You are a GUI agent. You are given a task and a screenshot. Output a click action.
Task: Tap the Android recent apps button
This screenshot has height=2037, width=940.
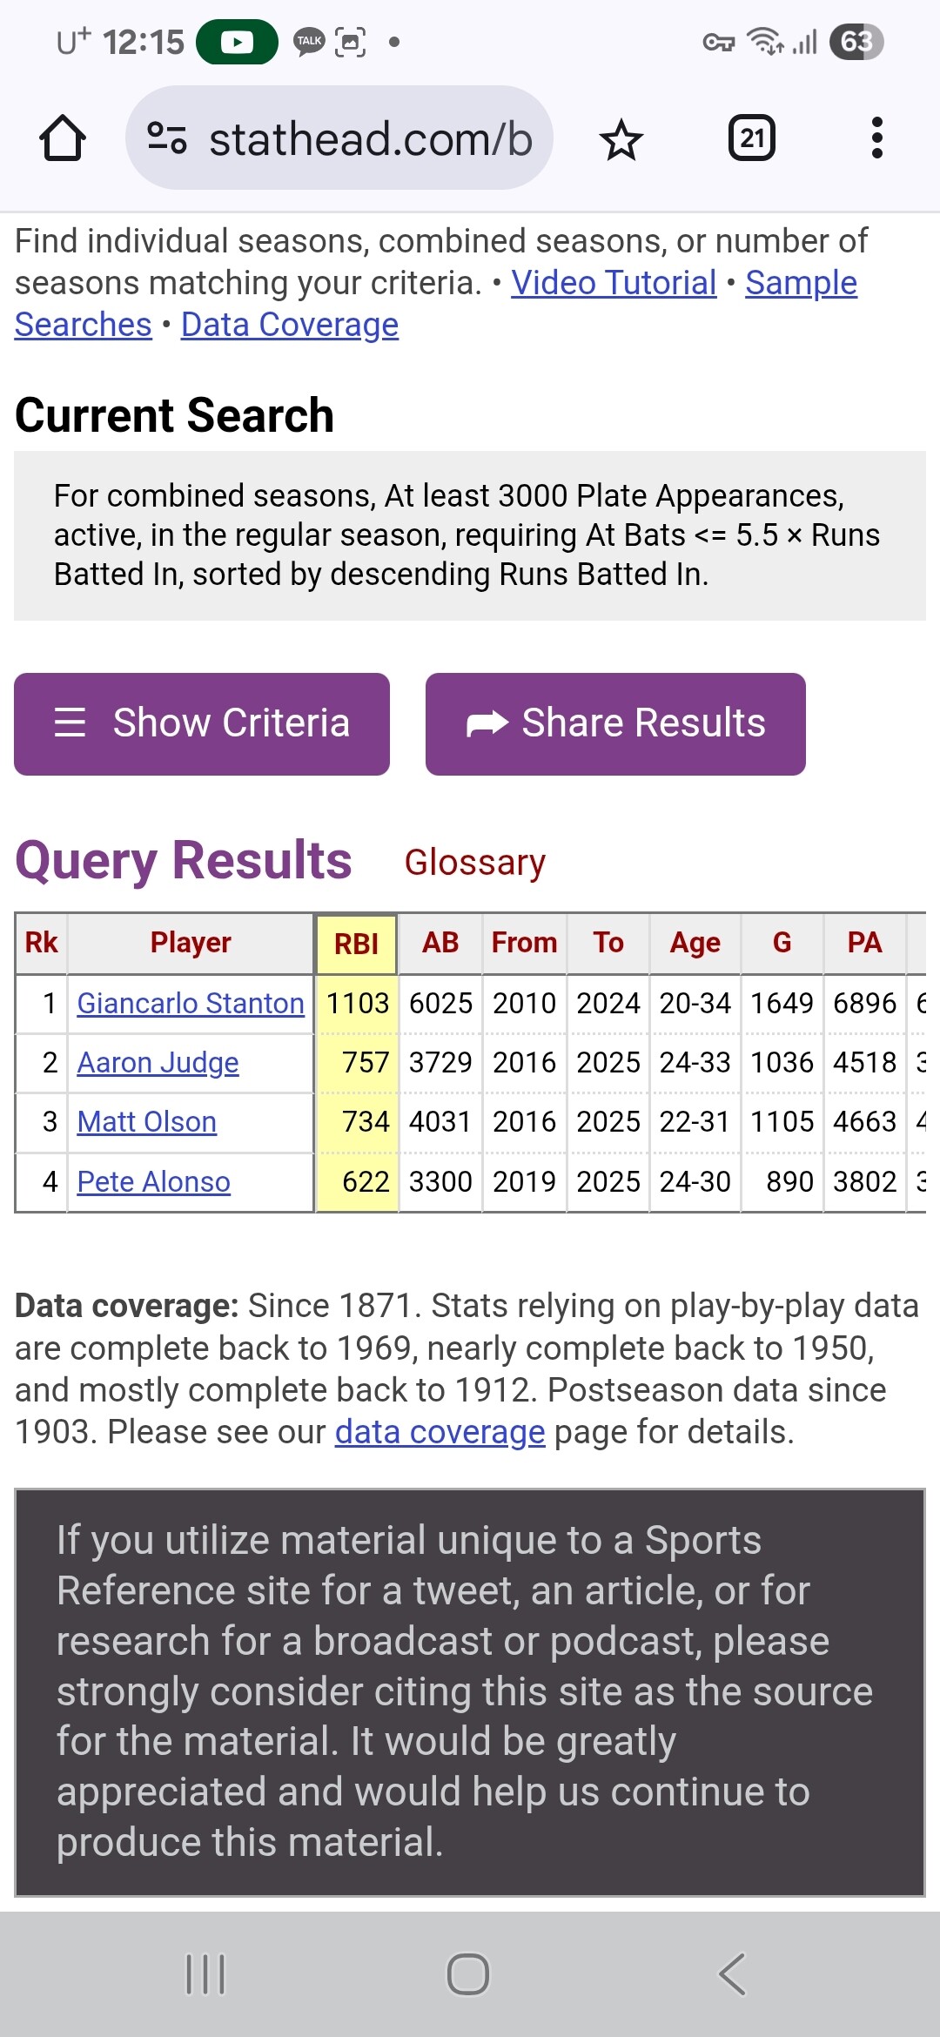point(205,1973)
